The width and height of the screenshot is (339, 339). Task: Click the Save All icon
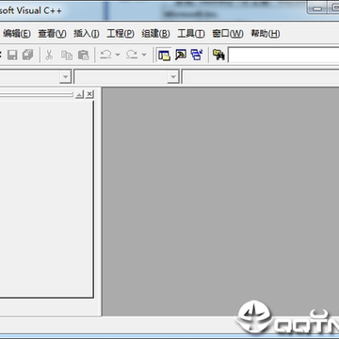(x=27, y=55)
